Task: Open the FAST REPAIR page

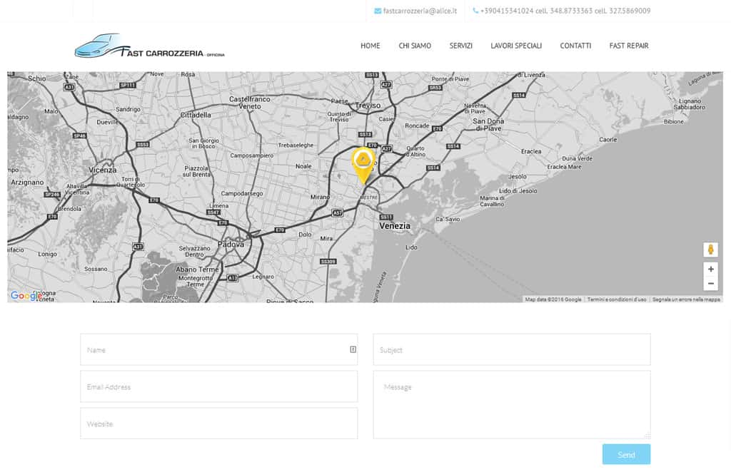Action: click(629, 46)
